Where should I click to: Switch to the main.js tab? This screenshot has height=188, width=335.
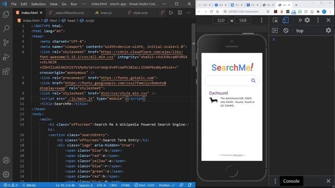[104, 13]
